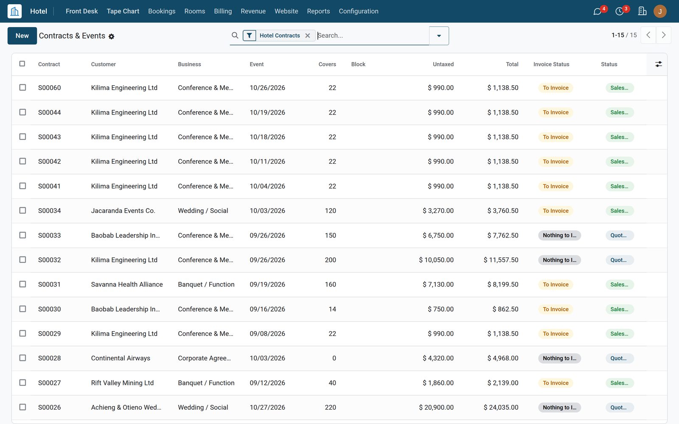Sort by the Total column header
679x424 pixels.
pyautogui.click(x=512, y=64)
